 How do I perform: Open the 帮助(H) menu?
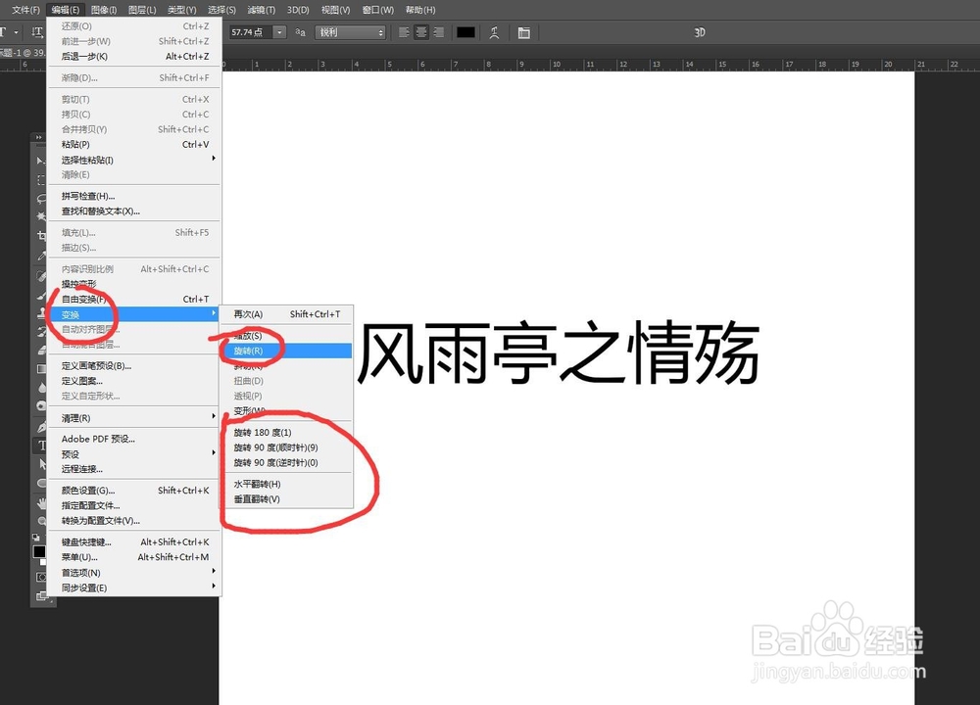pos(420,10)
